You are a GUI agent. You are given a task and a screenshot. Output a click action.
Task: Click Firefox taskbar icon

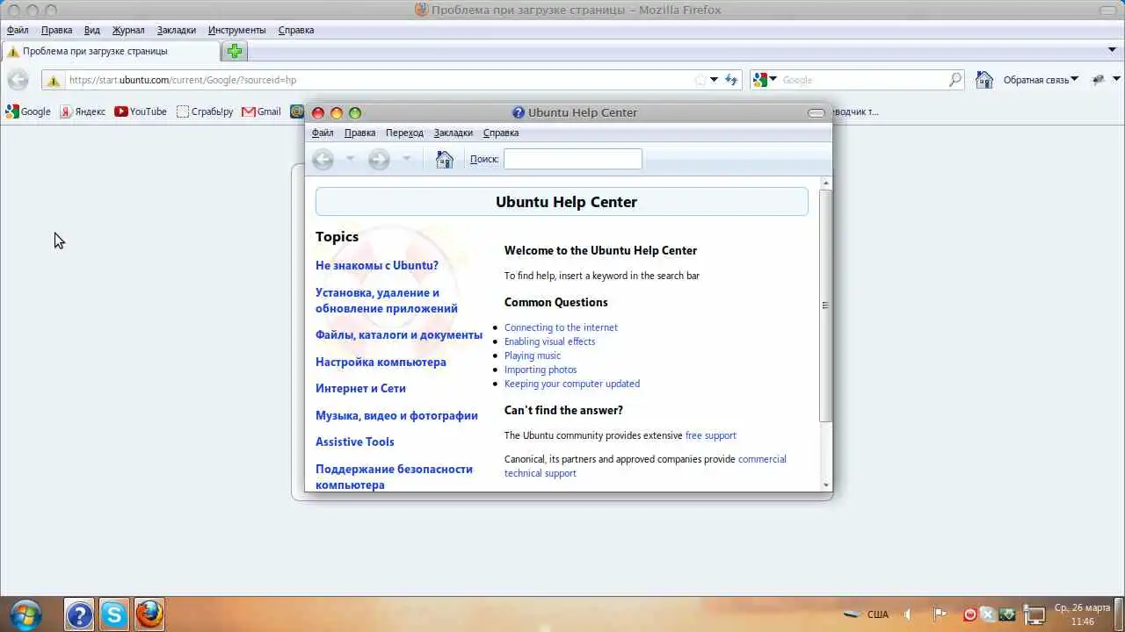(149, 614)
